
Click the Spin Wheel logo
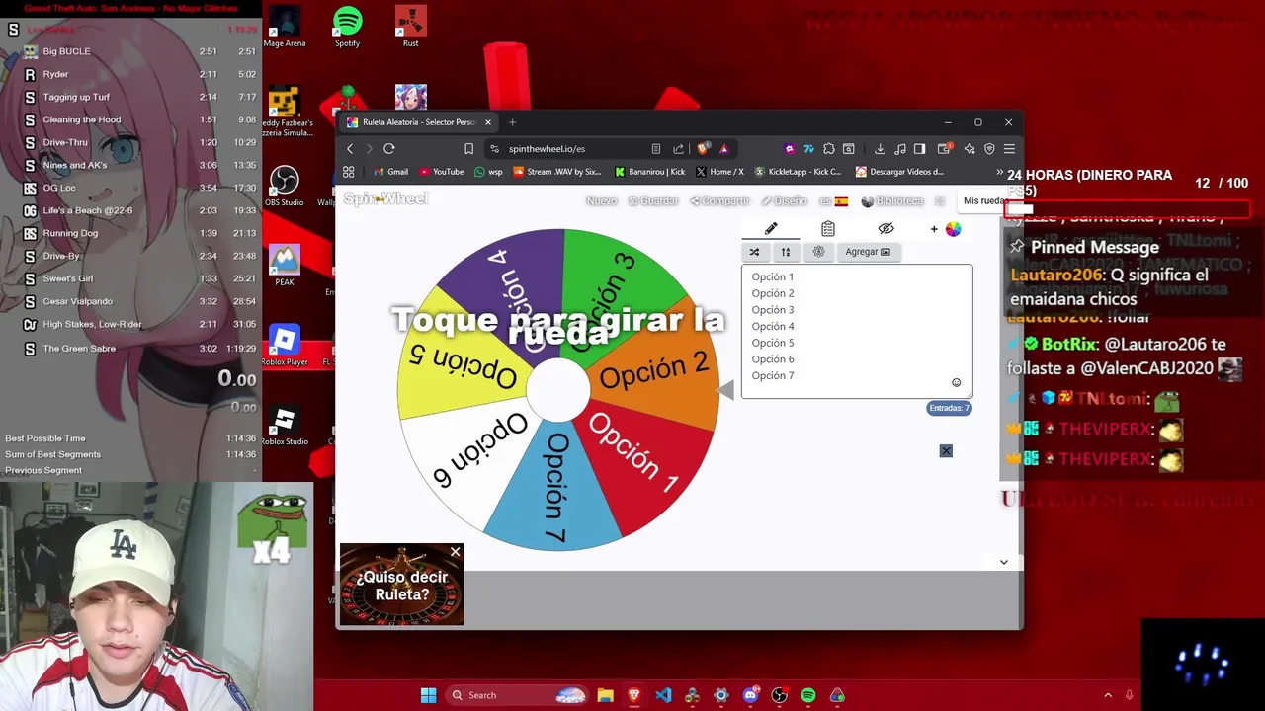[x=385, y=199]
